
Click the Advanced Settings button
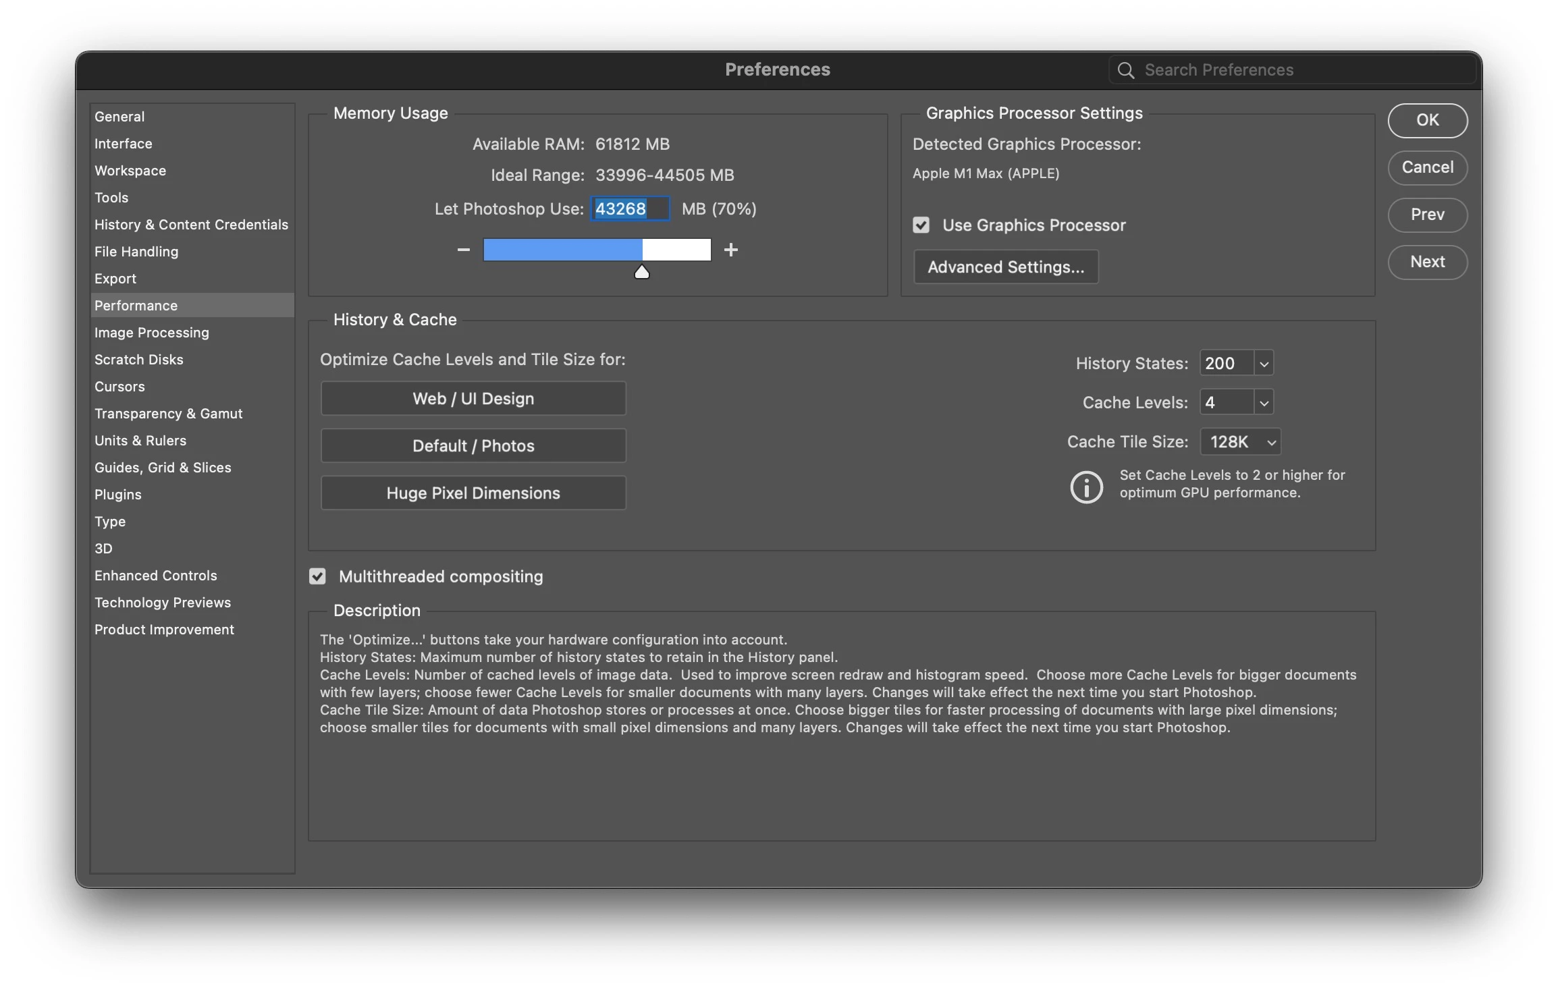coord(1005,267)
